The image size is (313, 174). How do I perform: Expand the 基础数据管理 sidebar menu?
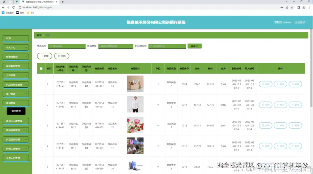pyautogui.click(x=16, y=66)
